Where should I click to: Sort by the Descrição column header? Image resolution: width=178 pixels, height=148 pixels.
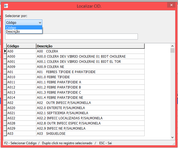tap(90, 46)
